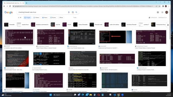The image size is (173, 97).
Task: Filter by the red hat chip
Action: tap(56, 25)
